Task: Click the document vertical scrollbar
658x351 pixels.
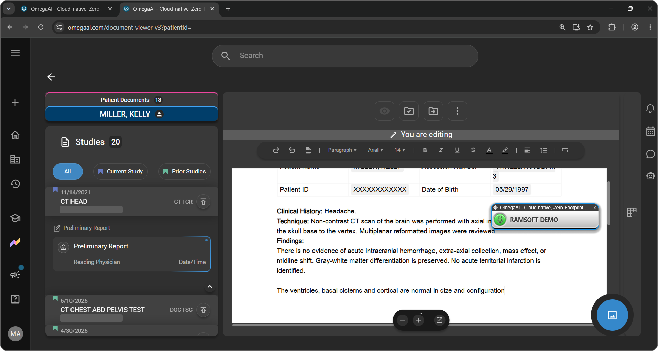Action: tap(608, 203)
